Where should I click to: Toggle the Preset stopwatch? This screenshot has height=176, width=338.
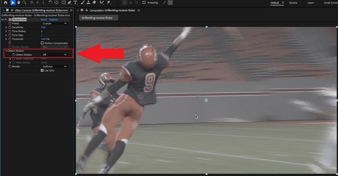(10, 23)
